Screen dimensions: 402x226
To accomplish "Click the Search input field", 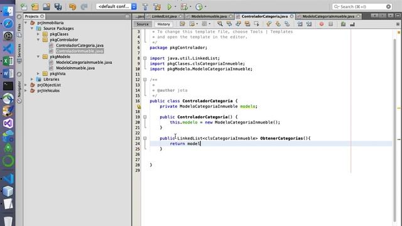I will coord(362,6).
